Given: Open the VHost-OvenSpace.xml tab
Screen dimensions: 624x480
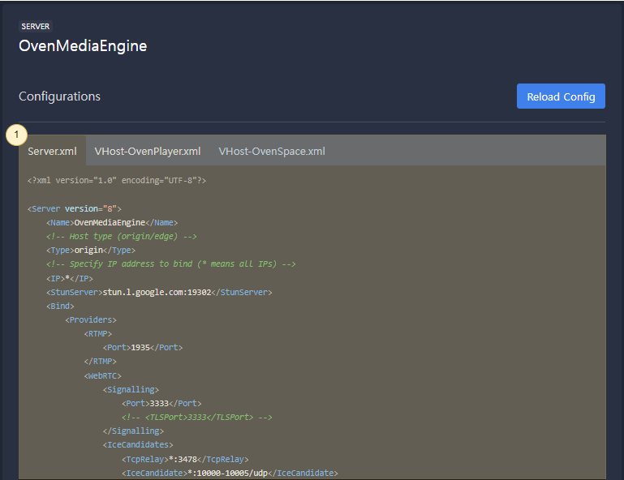Looking at the screenshot, I should (x=272, y=151).
